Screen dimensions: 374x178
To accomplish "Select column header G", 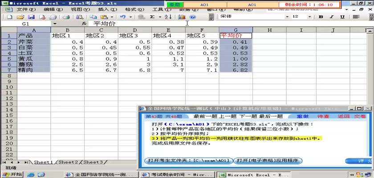I will click(236, 30).
